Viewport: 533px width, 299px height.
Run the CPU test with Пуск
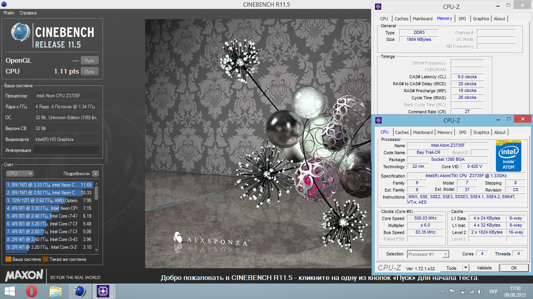tap(90, 72)
